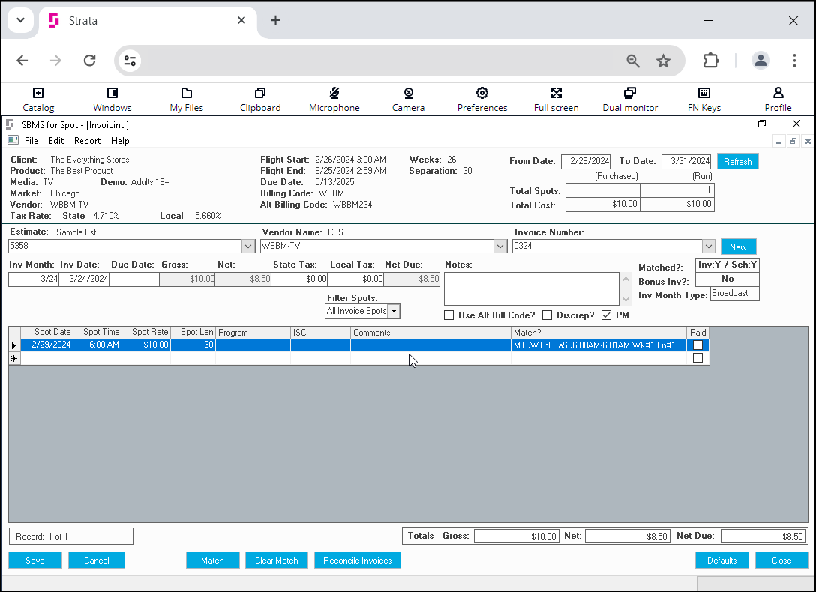Click the browser back arrow
Image resolution: width=816 pixels, height=592 pixels.
coord(22,61)
